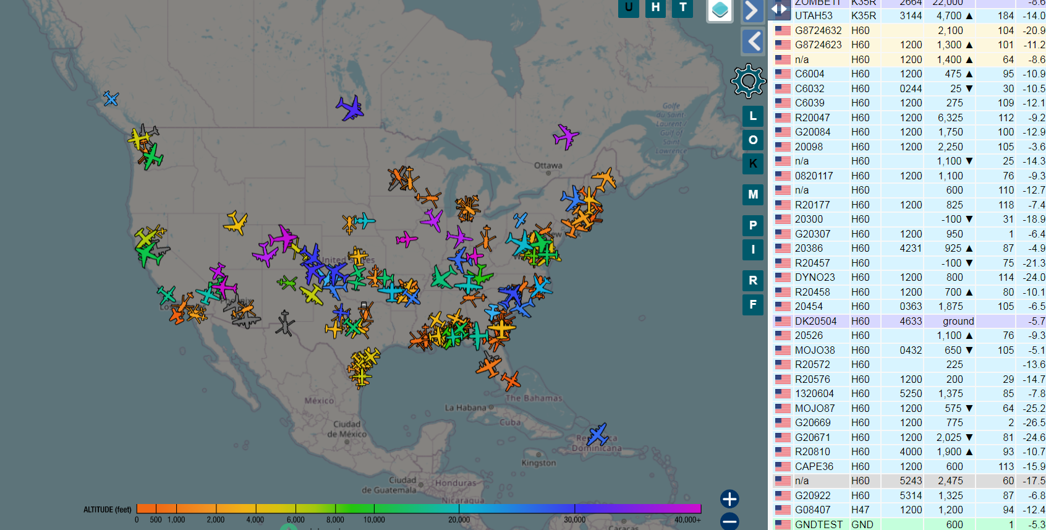
Task: Select the cyan aircraft over South Dakota
Action: tap(365, 221)
